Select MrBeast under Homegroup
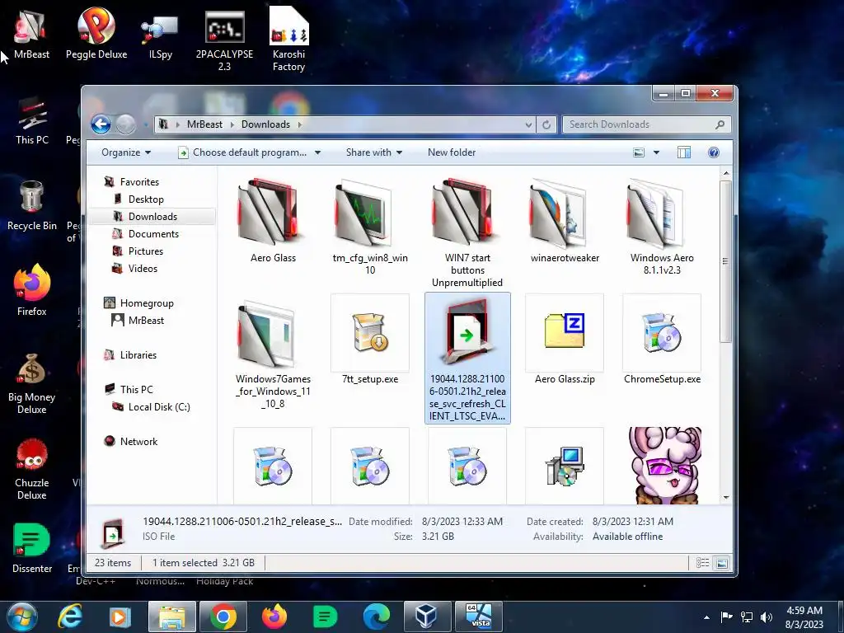This screenshot has height=633, width=844. tap(146, 321)
